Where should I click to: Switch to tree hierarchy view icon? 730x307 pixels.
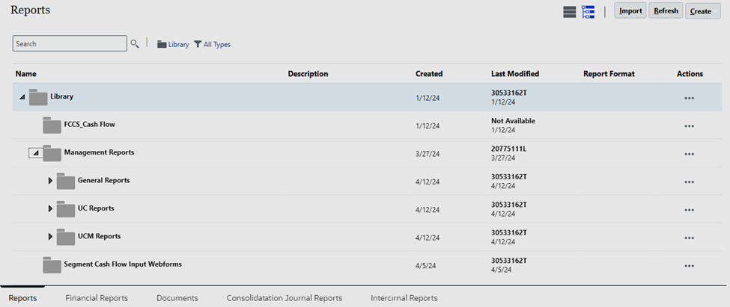tap(588, 12)
